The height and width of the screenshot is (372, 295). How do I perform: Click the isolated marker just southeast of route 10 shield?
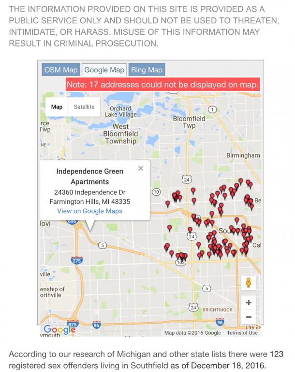coord(168,203)
